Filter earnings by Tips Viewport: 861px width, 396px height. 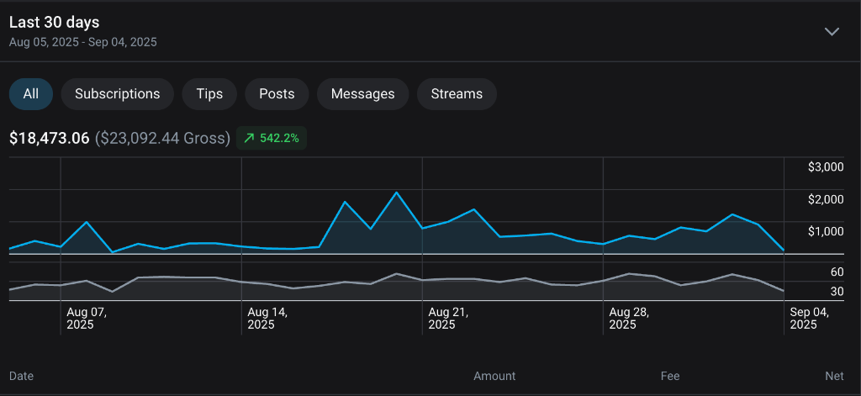pos(209,94)
